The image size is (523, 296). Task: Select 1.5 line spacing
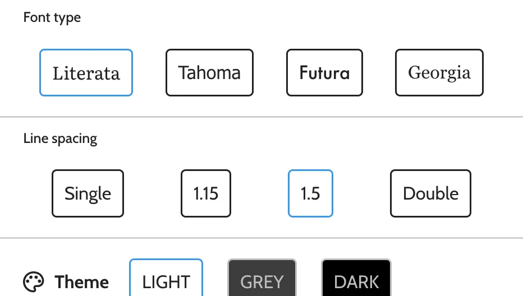coord(310,193)
